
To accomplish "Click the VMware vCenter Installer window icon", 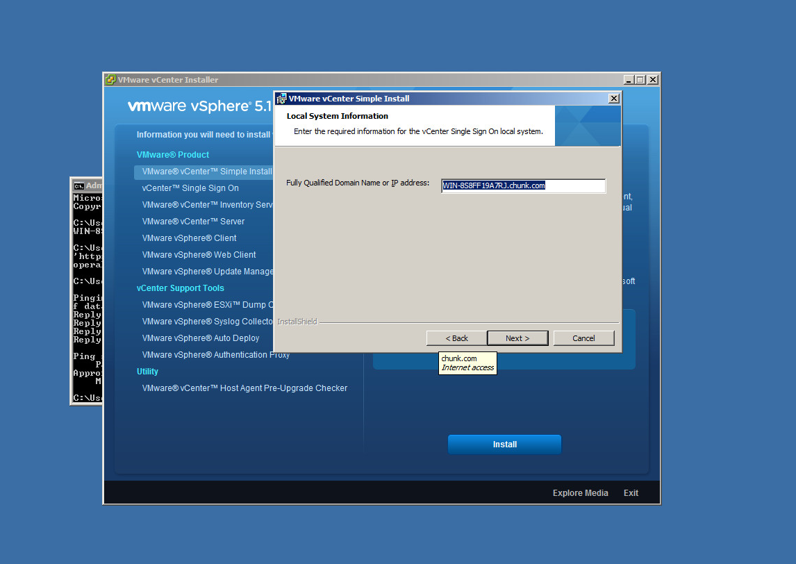I will 110,80.
